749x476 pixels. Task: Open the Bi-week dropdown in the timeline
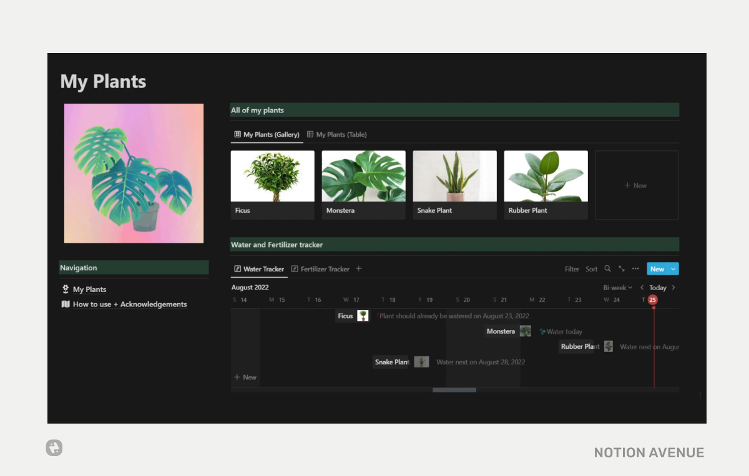point(617,288)
